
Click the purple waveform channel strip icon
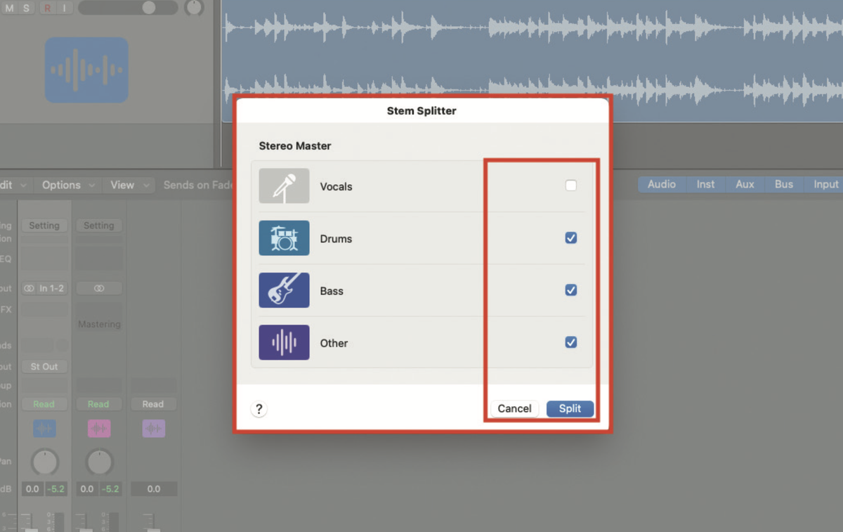[153, 429]
